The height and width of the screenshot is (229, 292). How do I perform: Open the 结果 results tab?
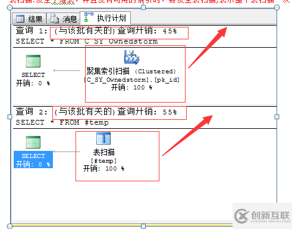coord(29,19)
